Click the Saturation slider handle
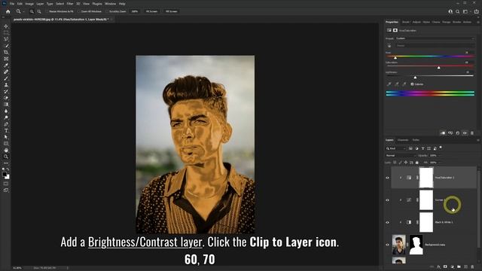The width and height of the screenshot is (482, 271). 438,68
